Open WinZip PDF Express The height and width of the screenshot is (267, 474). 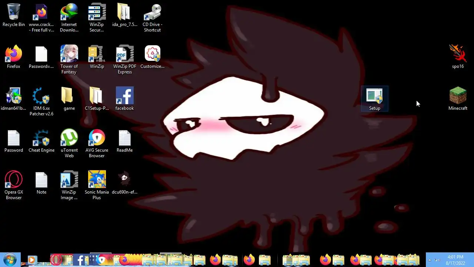[x=124, y=60]
